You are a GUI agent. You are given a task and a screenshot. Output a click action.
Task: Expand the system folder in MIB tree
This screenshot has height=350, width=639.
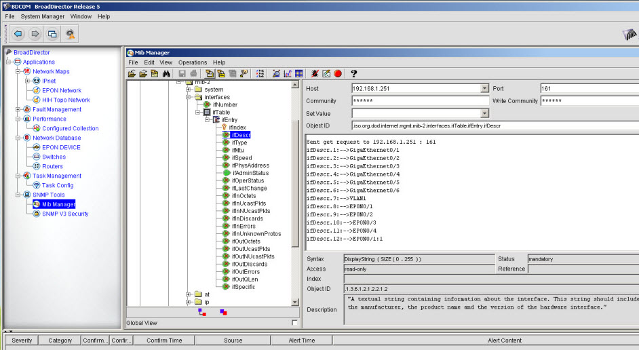[189, 90]
